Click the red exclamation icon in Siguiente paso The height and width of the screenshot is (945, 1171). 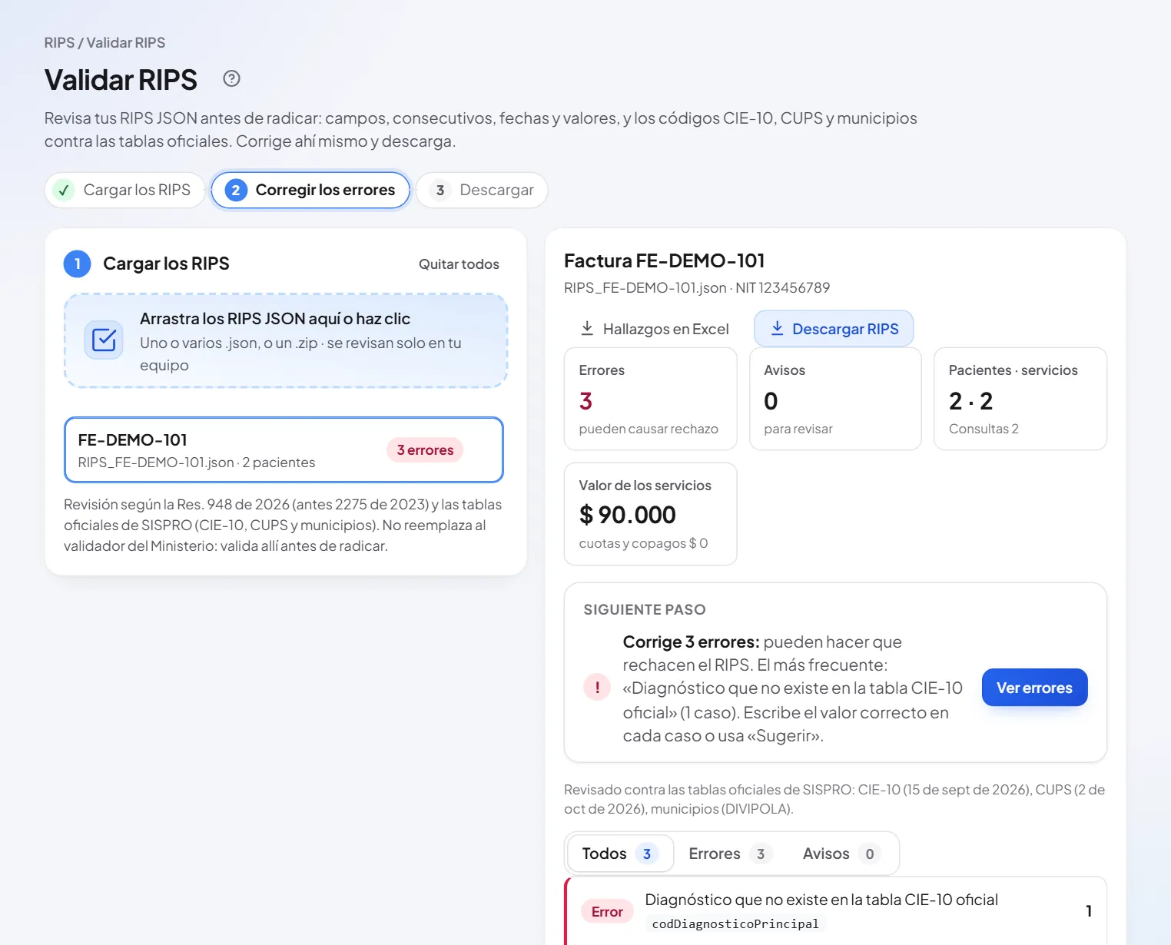(597, 687)
